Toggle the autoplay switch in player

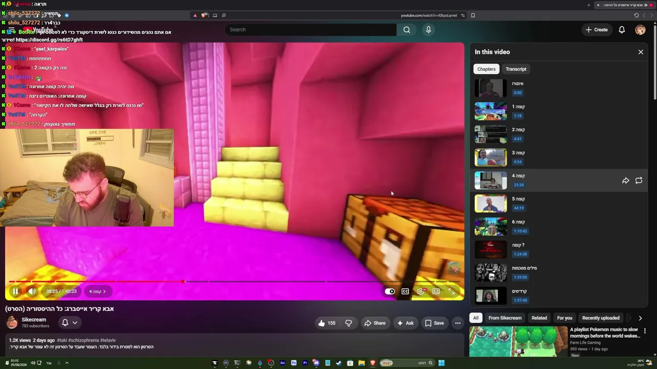click(390, 292)
